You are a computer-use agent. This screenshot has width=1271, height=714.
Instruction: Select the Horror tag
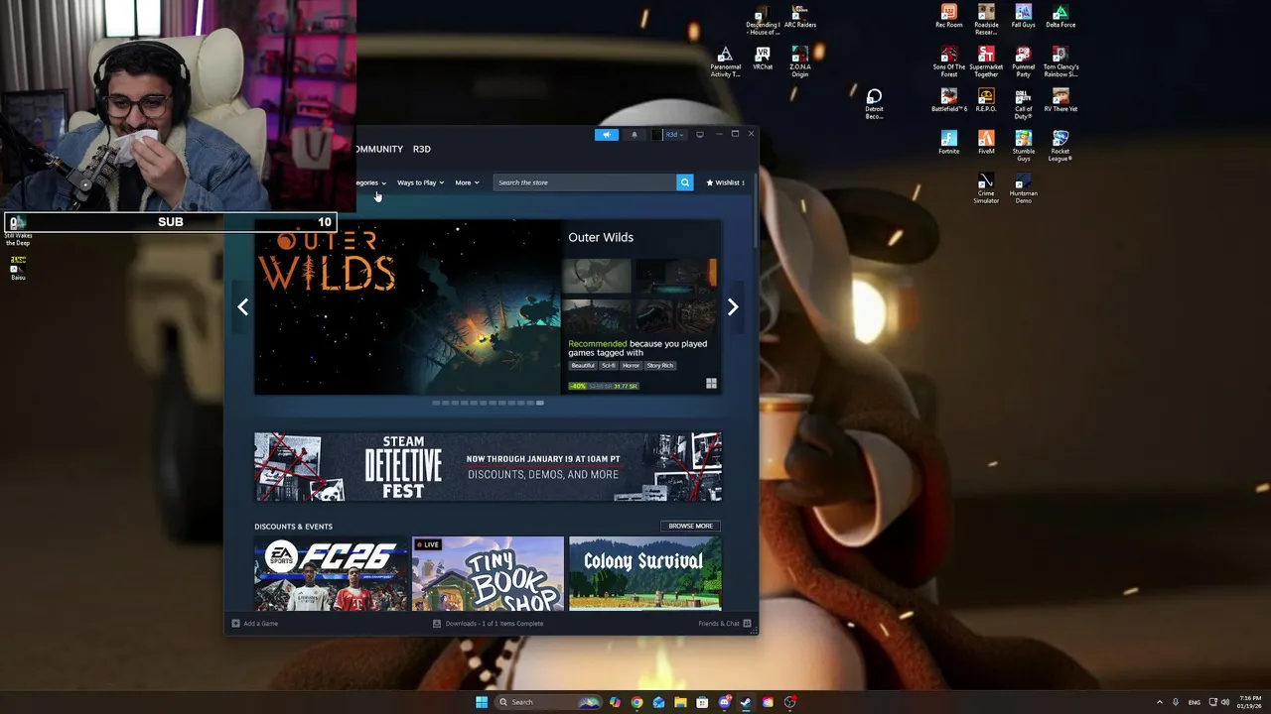coord(631,365)
